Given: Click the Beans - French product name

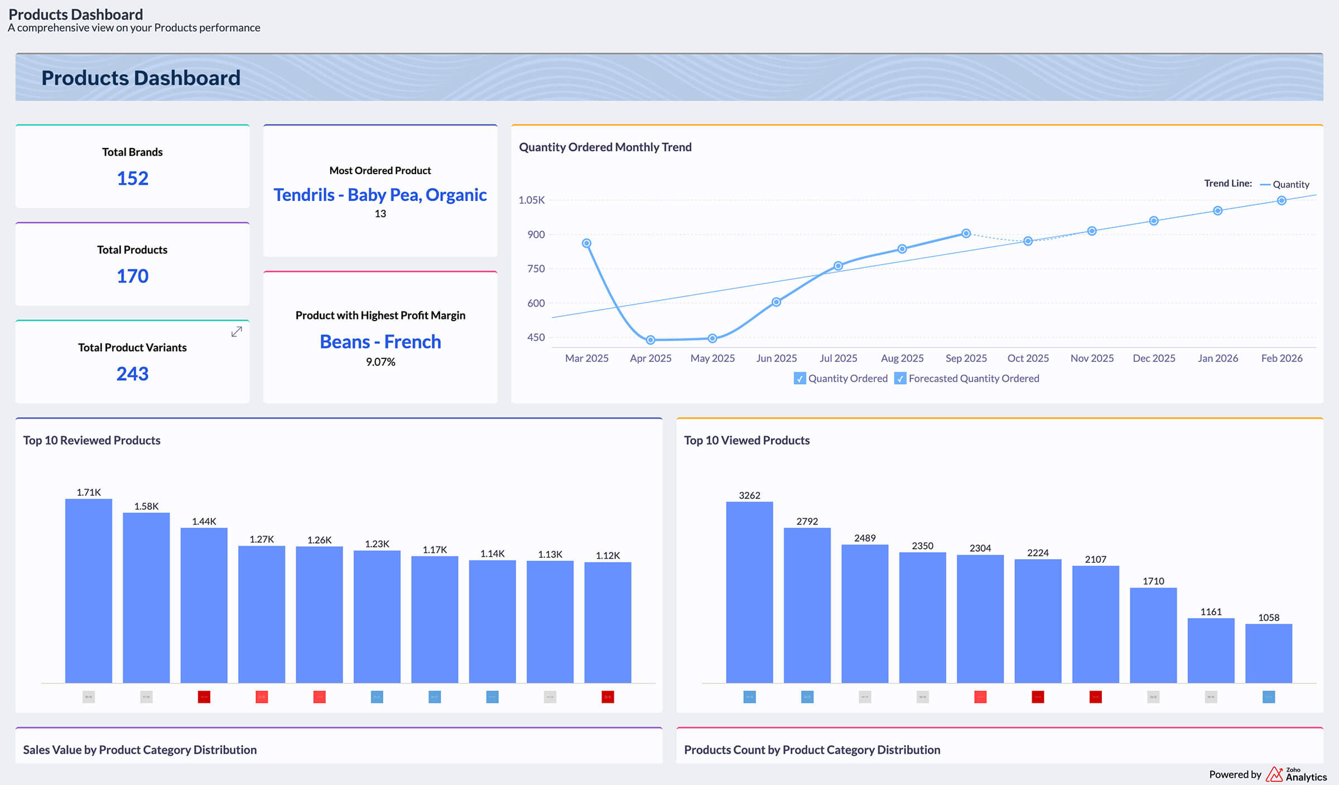Looking at the screenshot, I should [380, 342].
